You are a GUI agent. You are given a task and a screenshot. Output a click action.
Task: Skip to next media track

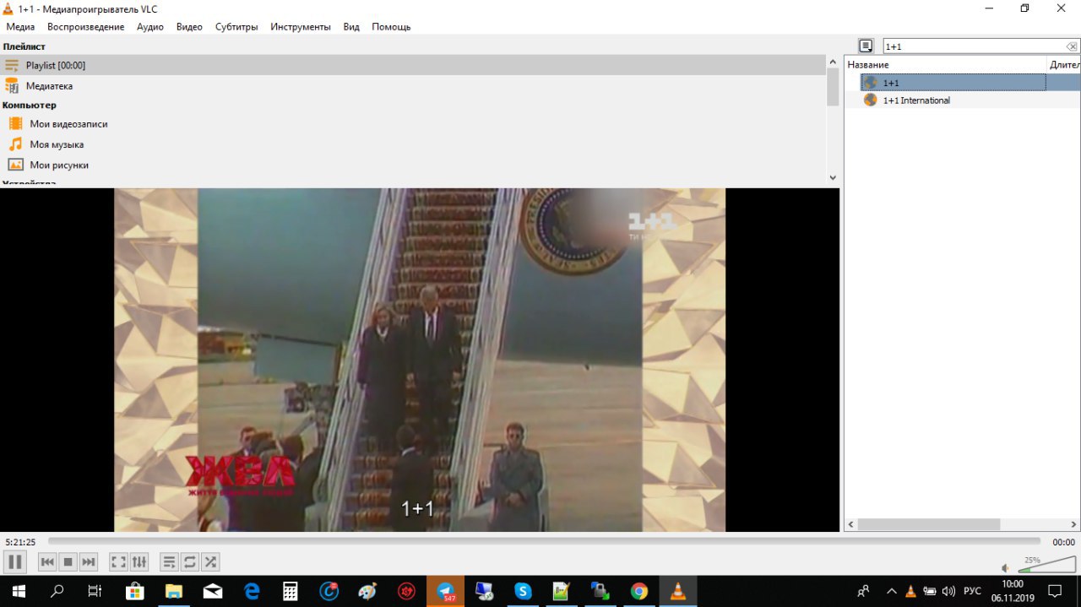[x=89, y=561]
